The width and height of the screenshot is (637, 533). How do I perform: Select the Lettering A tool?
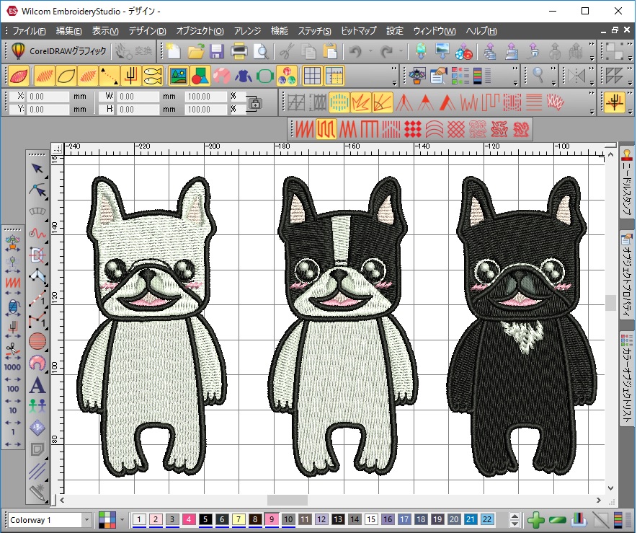[x=37, y=385]
